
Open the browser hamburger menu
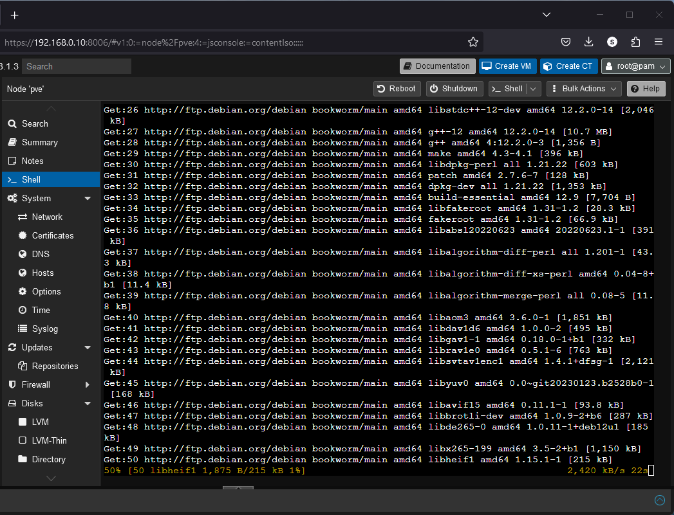(659, 42)
